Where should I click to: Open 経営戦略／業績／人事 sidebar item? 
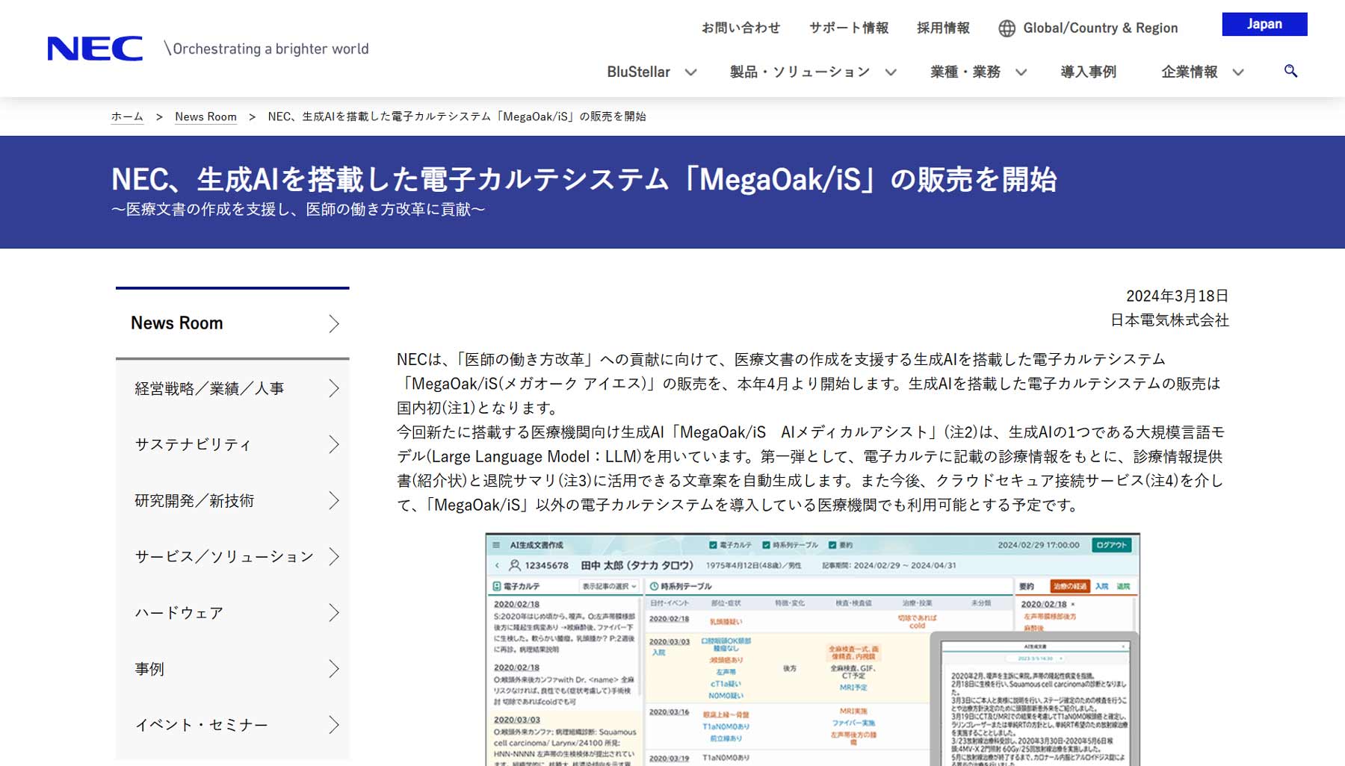pos(209,388)
